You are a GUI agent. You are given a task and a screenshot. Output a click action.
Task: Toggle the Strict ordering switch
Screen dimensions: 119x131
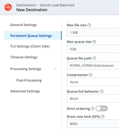pos(102,108)
